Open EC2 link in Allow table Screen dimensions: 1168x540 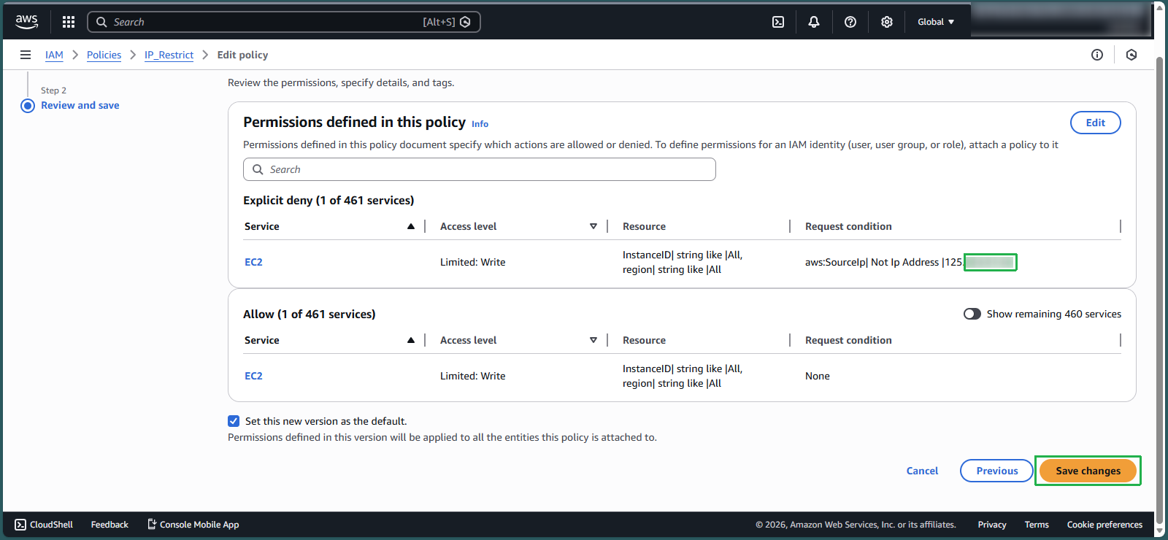[253, 376]
